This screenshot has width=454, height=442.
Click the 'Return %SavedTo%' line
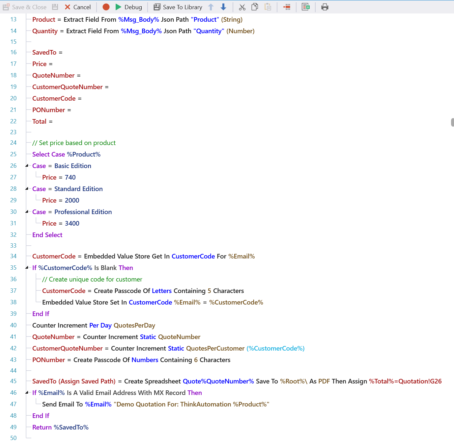click(60, 427)
